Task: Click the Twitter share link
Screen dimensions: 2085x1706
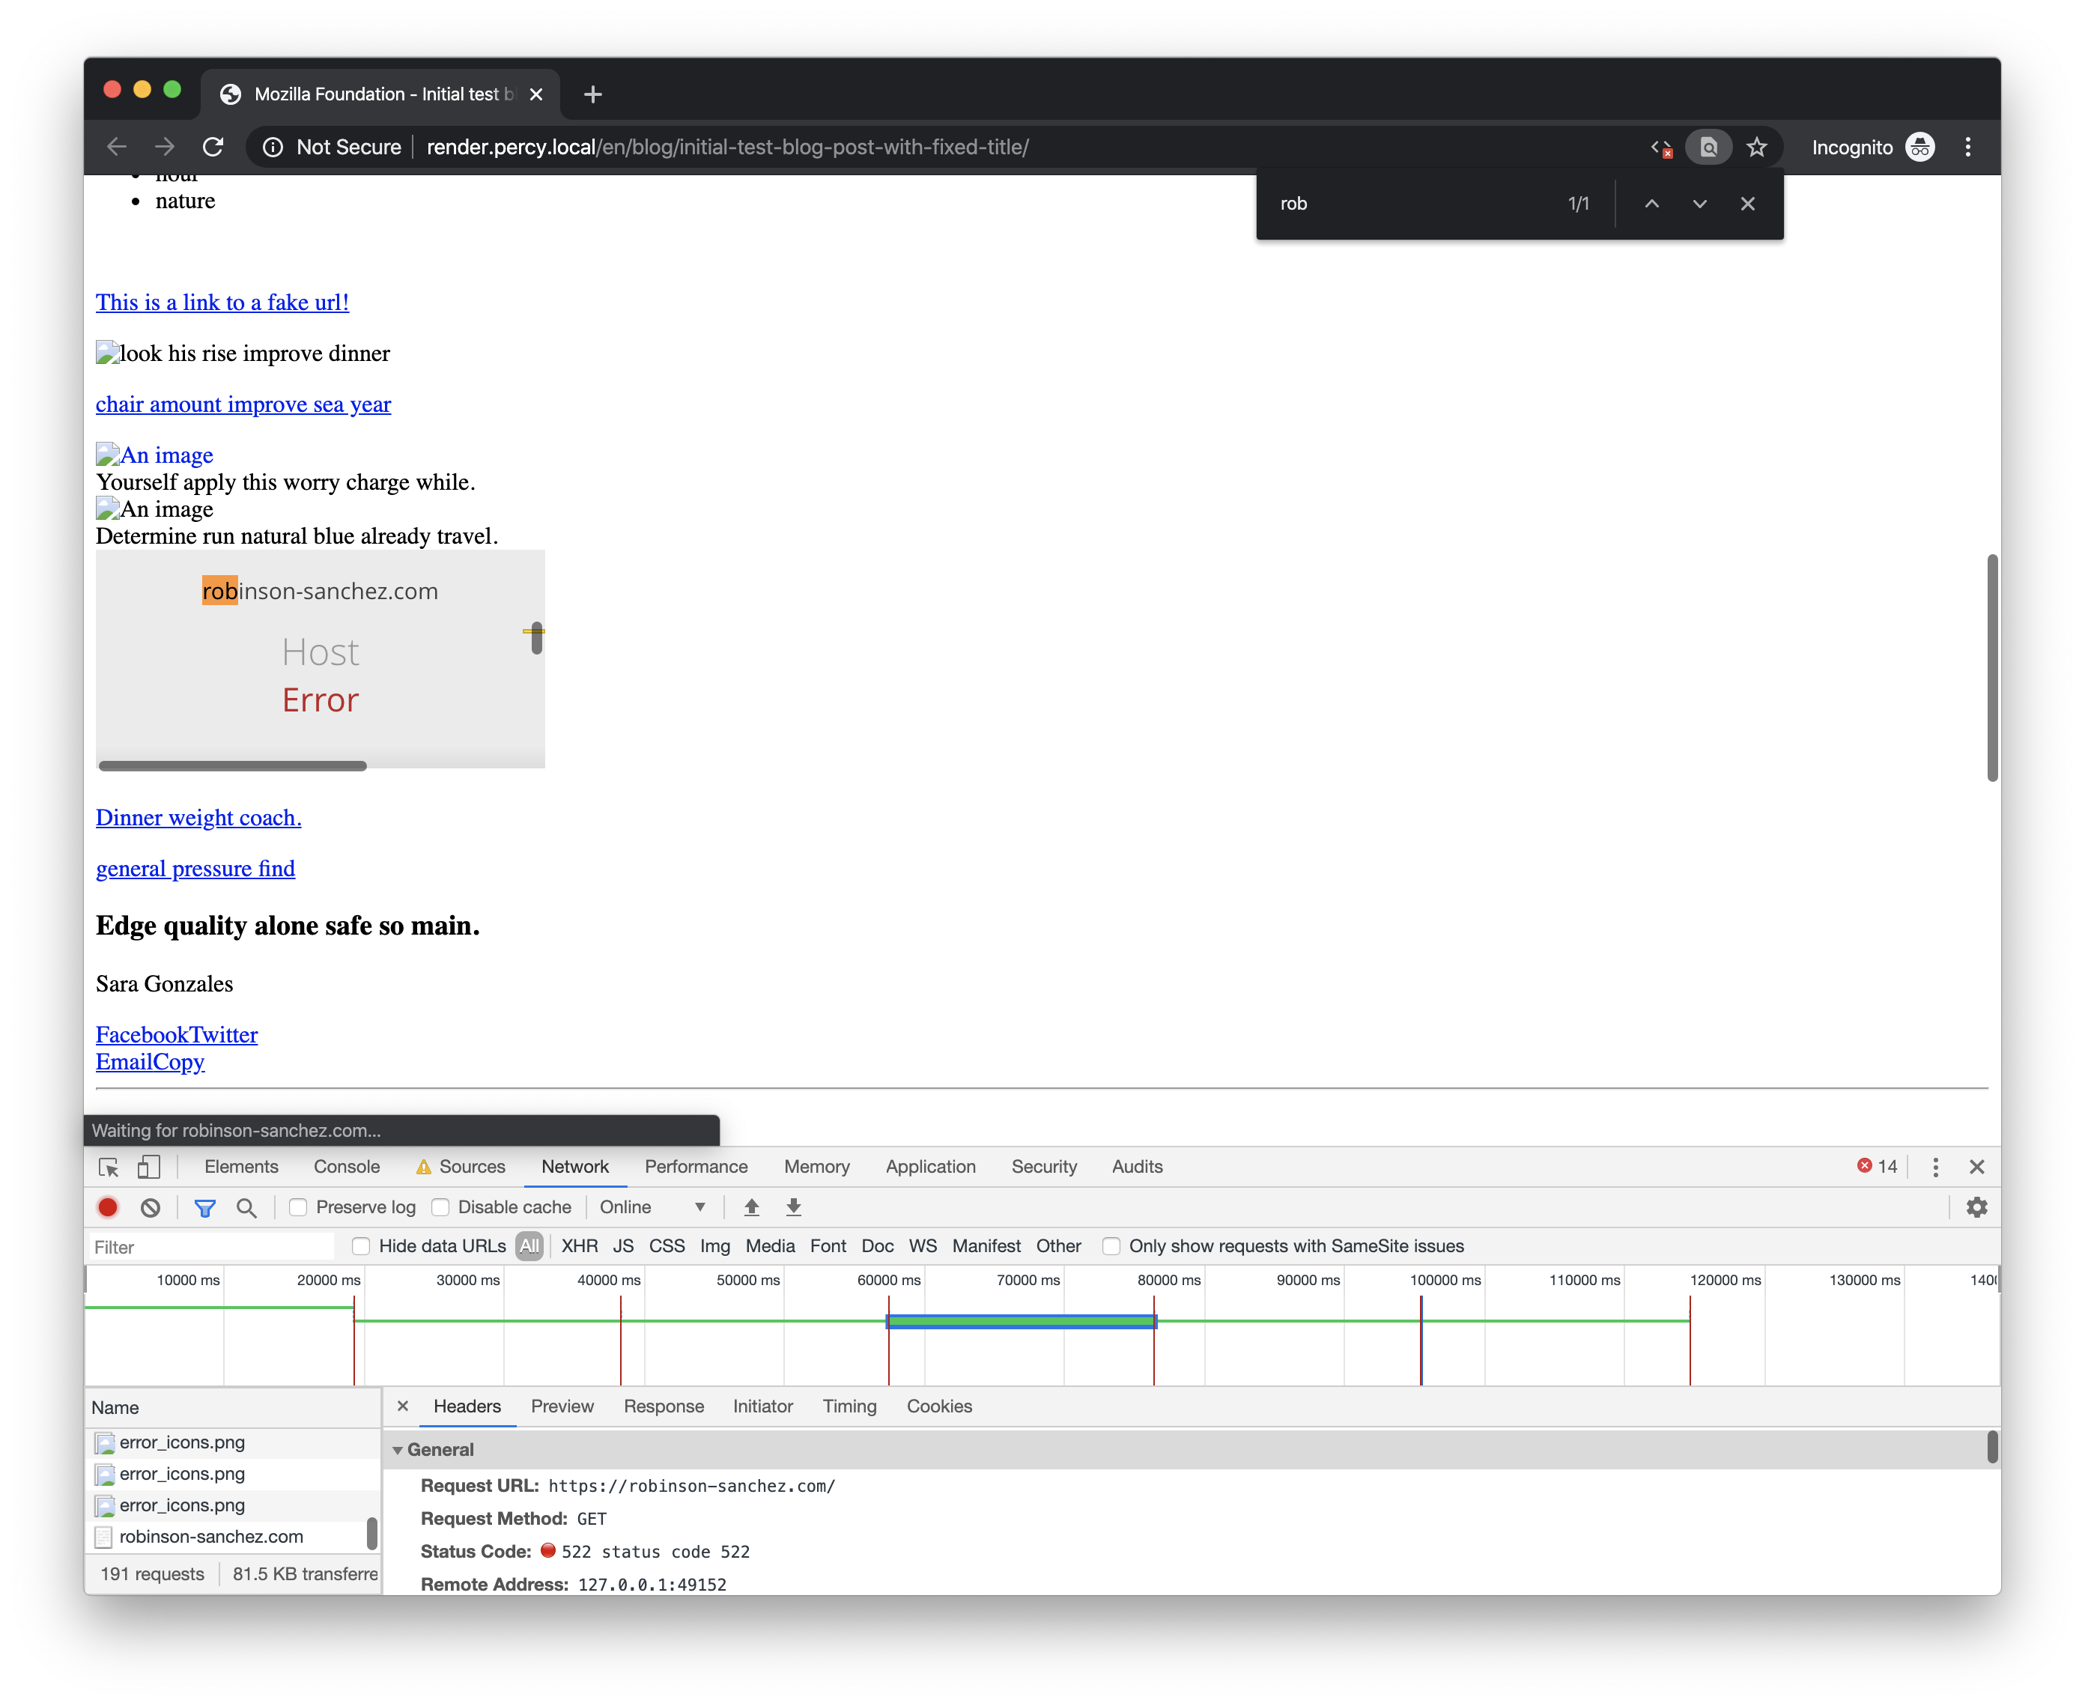Action: (x=224, y=1035)
